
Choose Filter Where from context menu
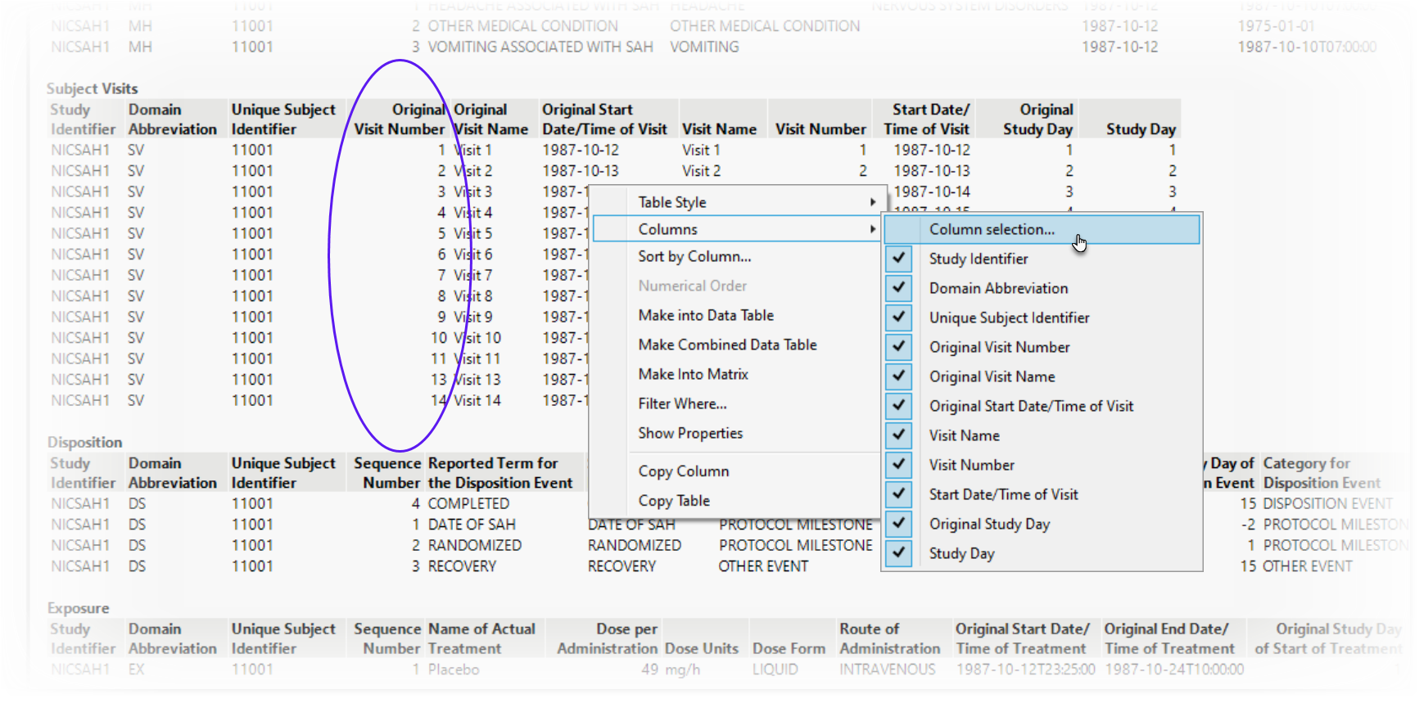pyautogui.click(x=682, y=404)
